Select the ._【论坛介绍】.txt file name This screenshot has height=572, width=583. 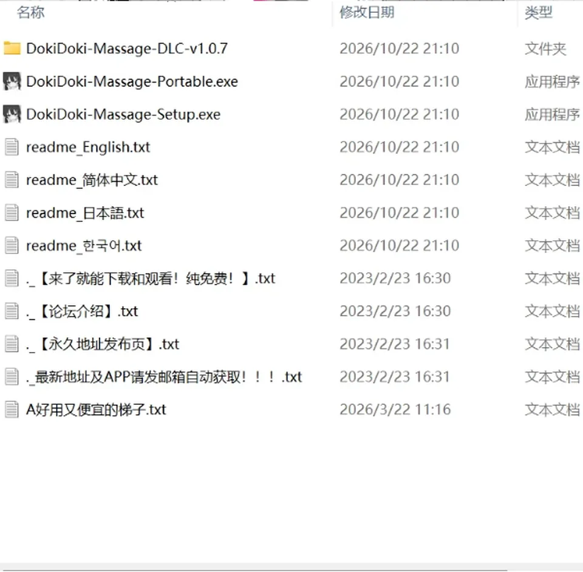(82, 311)
